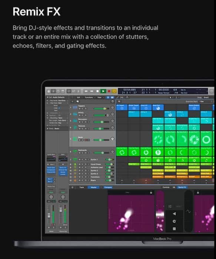Viewport: 216px width, 259px height.
Task: Open the Functions menu in tracks area
Action: [x=89, y=97]
